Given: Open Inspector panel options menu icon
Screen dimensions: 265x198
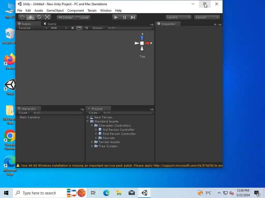Looking at the screenshot, I should click(x=219, y=24).
